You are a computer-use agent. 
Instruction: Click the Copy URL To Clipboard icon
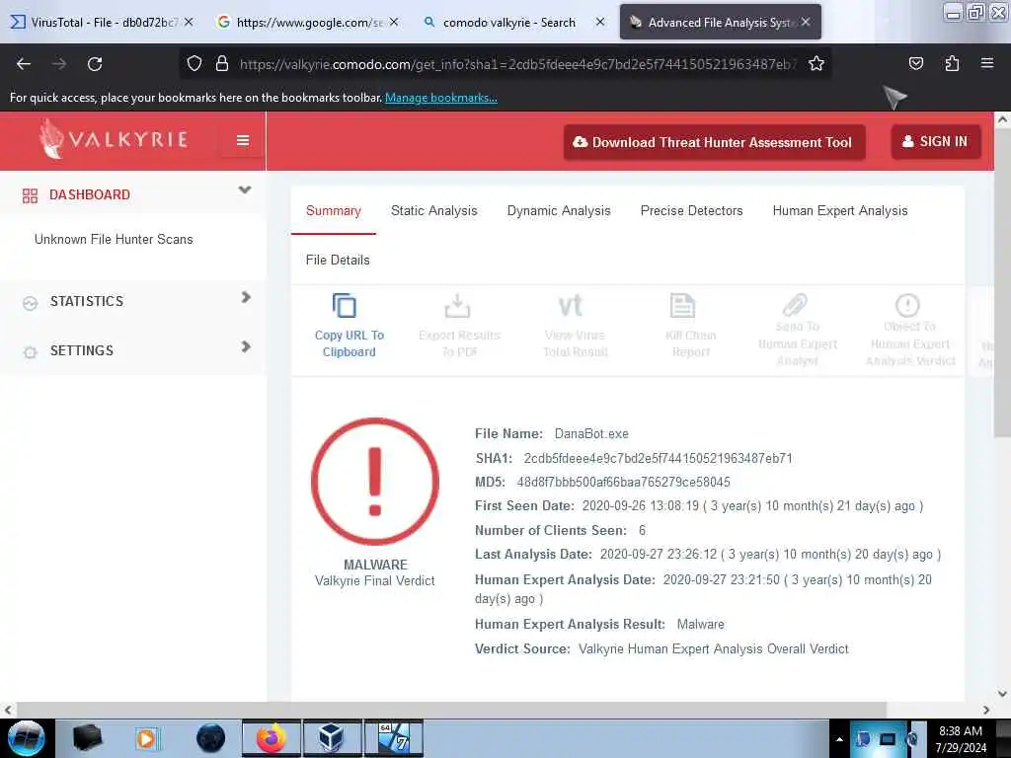pyautogui.click(x=345, y=306)
